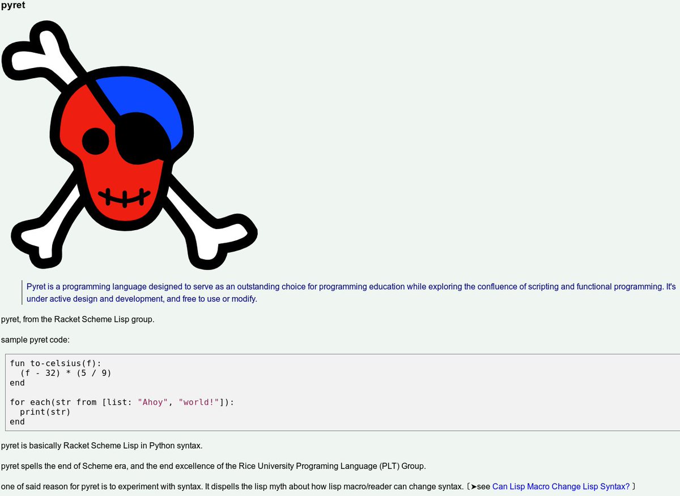Click the sentence 'pyret spells the end of Scheme era'
Image resolution: width=680 pixels, height=496 pixels.
[x=213, y=466]
